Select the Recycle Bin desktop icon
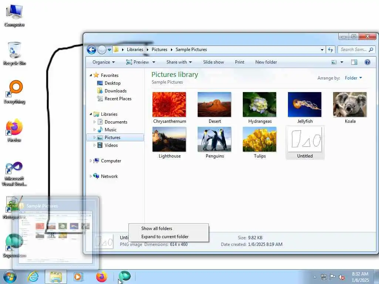 (14, 54)
